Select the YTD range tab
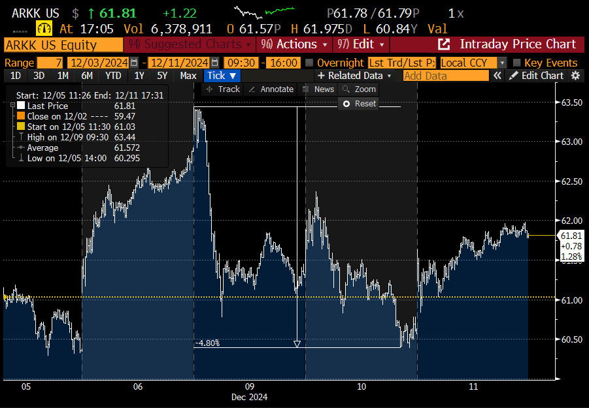The height and width of the screenshot is (408, 589). (x=113, y=76)
